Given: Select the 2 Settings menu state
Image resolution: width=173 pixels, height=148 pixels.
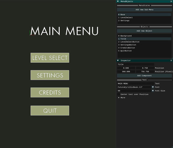Looking at the screenshot, I should [x=144, y=20].
